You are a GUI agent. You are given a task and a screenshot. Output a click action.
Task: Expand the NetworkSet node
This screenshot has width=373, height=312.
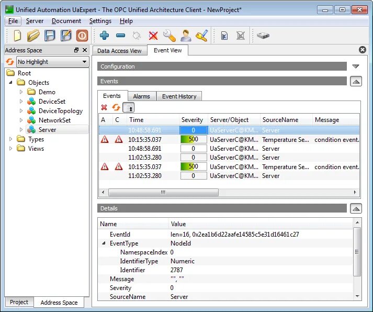[x=21, y=120]
